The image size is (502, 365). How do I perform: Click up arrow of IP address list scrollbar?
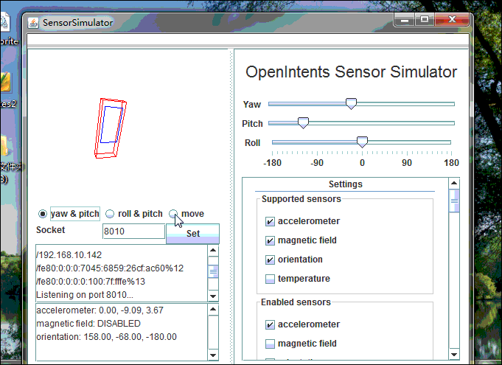coord(213,251)
